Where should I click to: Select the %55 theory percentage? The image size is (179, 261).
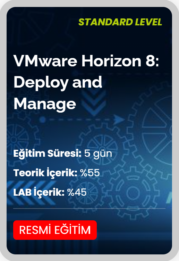[90, 173]
